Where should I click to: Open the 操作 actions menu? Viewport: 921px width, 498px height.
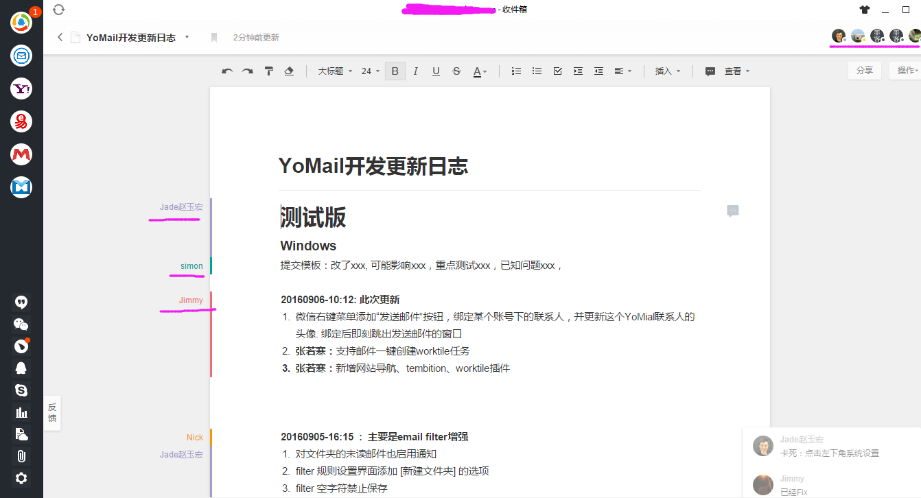(906, 70)
